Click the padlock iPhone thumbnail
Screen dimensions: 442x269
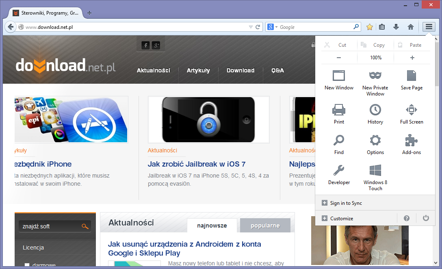(208, 119)
